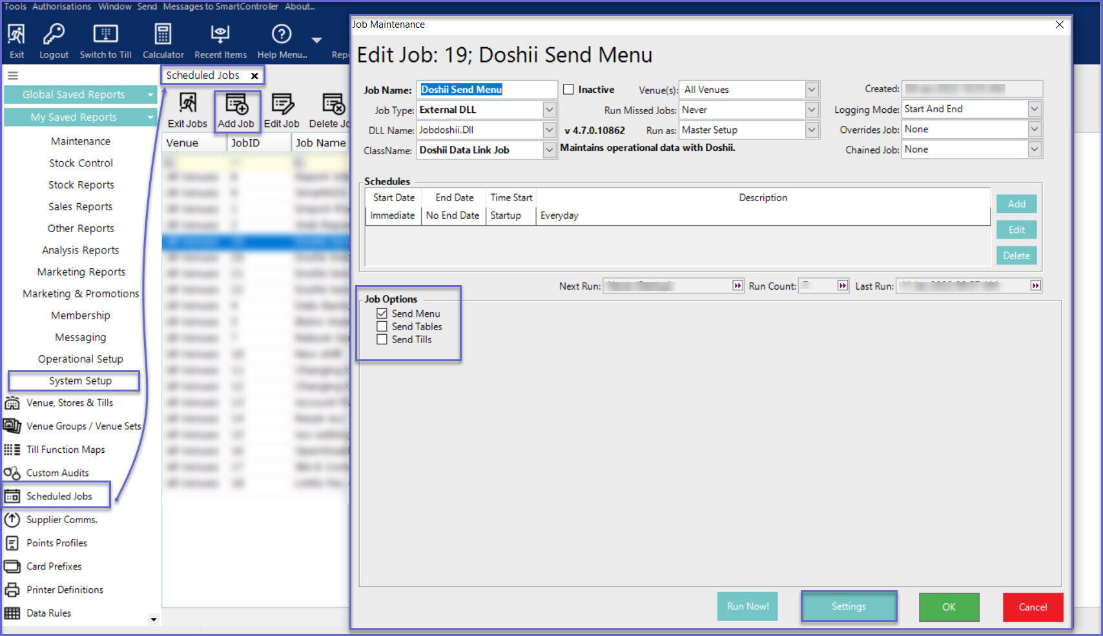Open the Logging Mode dropdown
This screenshot has width=1103, height=636.
click(1035, 109)
